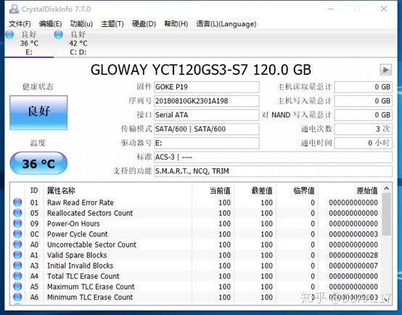Select the Raw Read Error Rate row name
The width and height of the screenshot is (402, 315).
pos(81,202)
